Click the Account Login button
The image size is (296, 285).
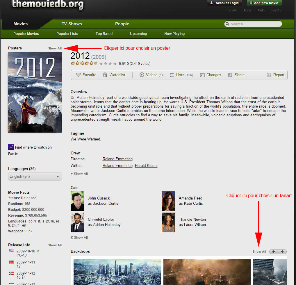click(x=225, y=3)
